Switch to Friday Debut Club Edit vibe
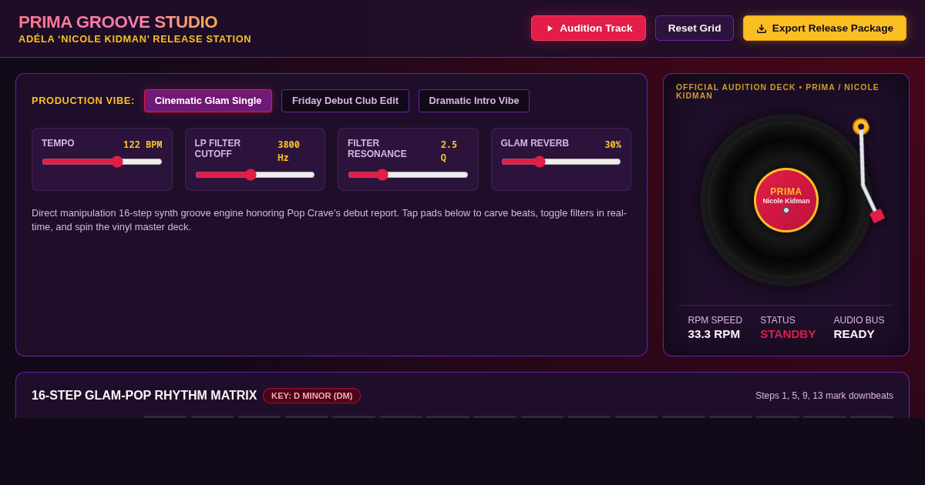This screenshot has height=485, width=925. [345, 101]
